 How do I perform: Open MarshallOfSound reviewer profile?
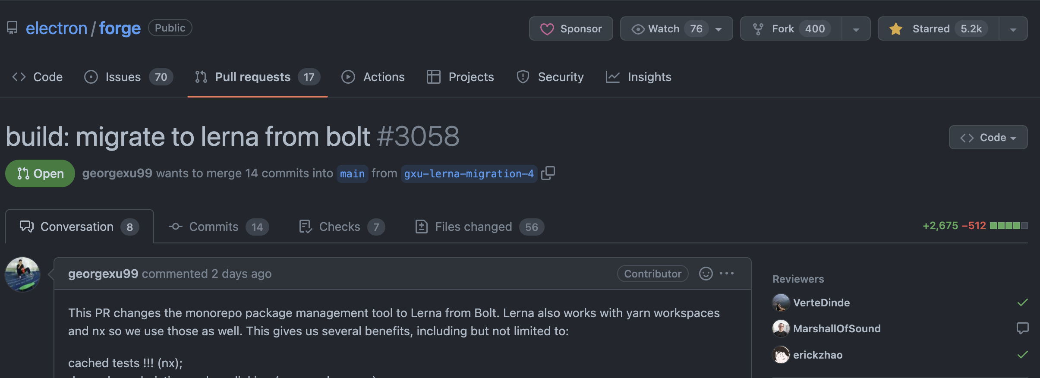[x=837, y=329]
